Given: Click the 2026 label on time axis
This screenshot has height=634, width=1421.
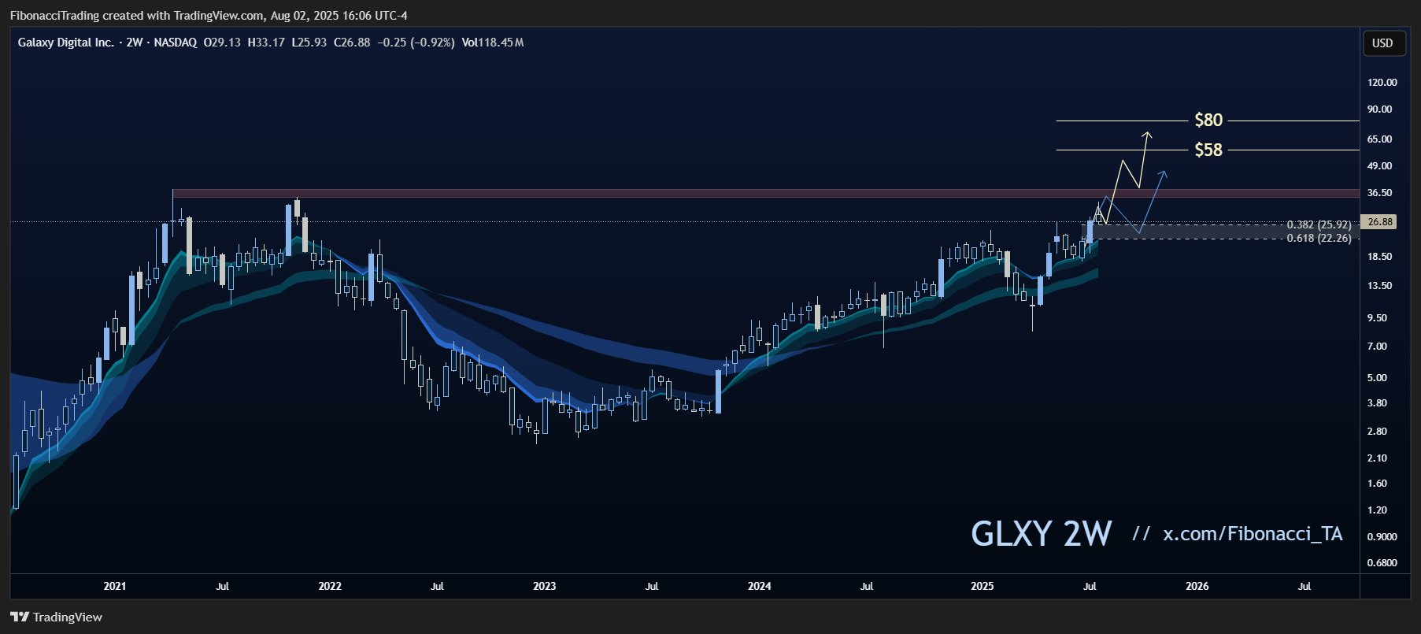Looking at the screenshot, I should pyautogui.click(x=1197, y=586).
